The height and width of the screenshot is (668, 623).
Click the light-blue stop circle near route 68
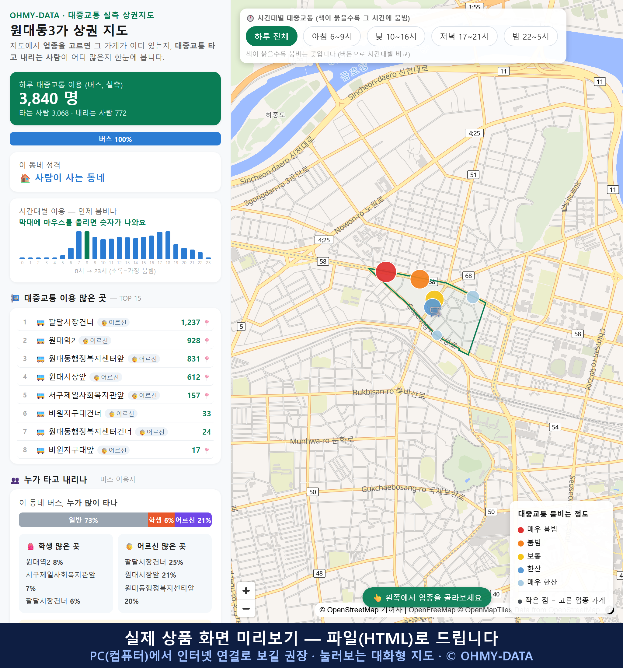pos(473,297)
